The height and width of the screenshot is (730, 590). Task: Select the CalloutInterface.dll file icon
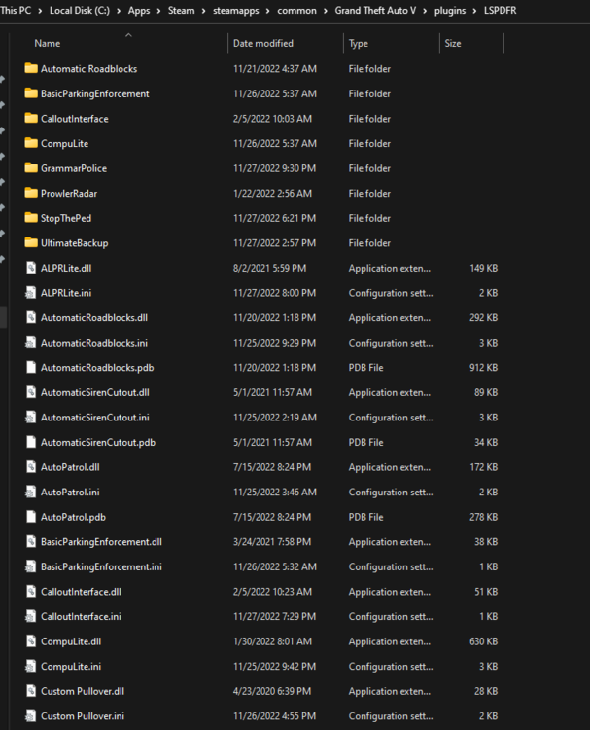pyautogui.click(x=31, y=592)
